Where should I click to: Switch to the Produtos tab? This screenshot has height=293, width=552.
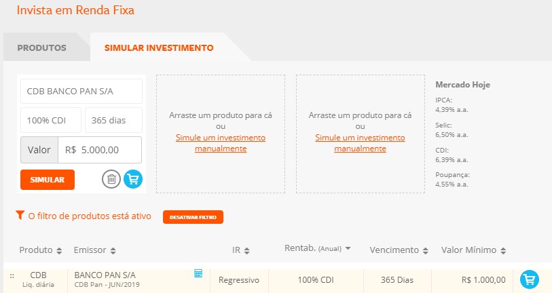41,48
